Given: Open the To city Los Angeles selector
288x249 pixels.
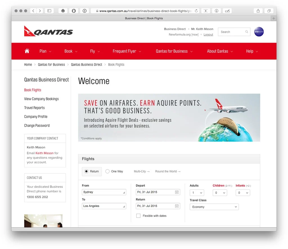Looking at the screenshot, I should pyautogui.click(x=104, y=206).
